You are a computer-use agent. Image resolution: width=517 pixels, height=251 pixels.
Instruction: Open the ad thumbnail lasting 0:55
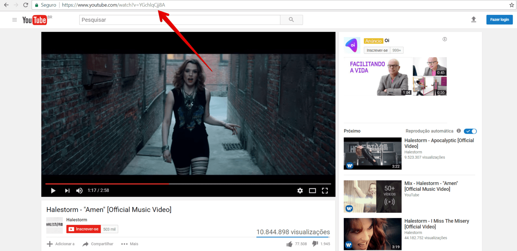pos(430,86)
